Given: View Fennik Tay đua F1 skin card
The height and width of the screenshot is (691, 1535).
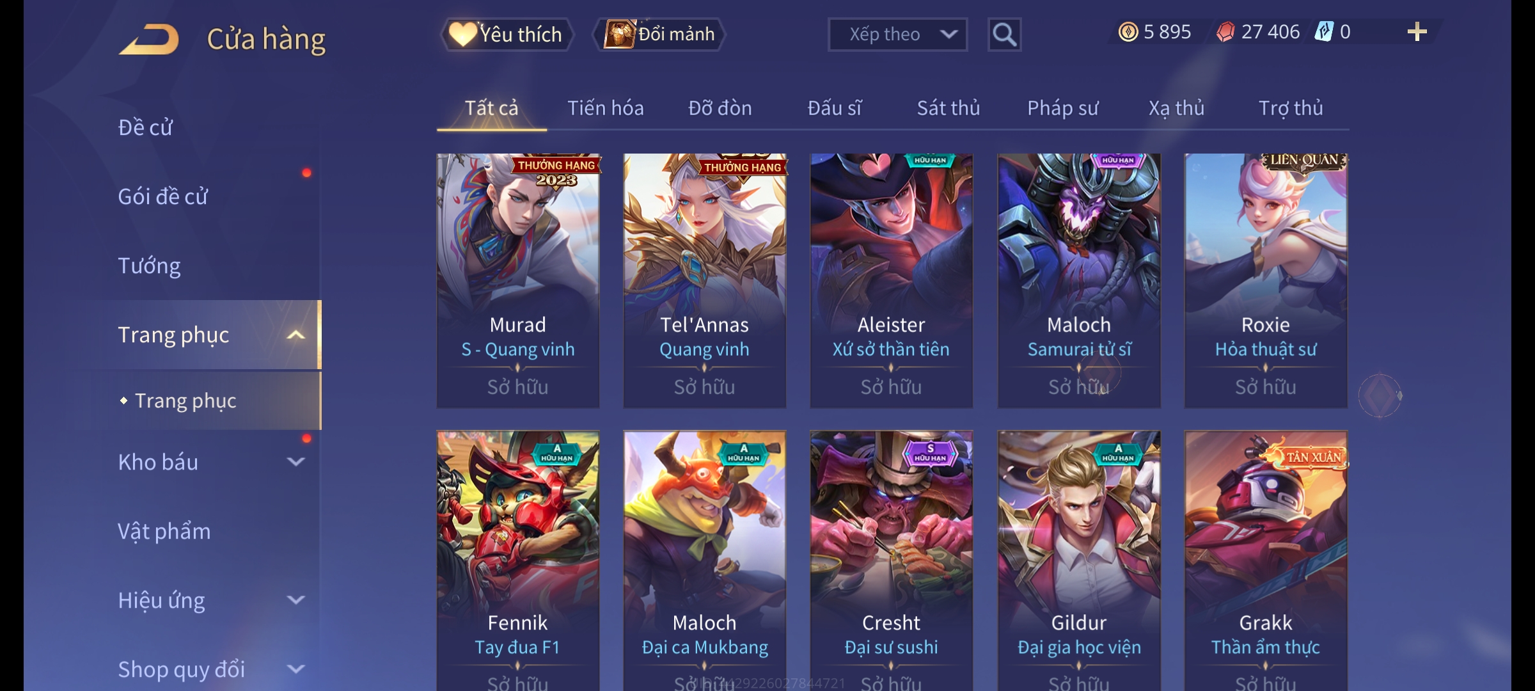Looking at the screenshot, I should click(x=518, y=560).
